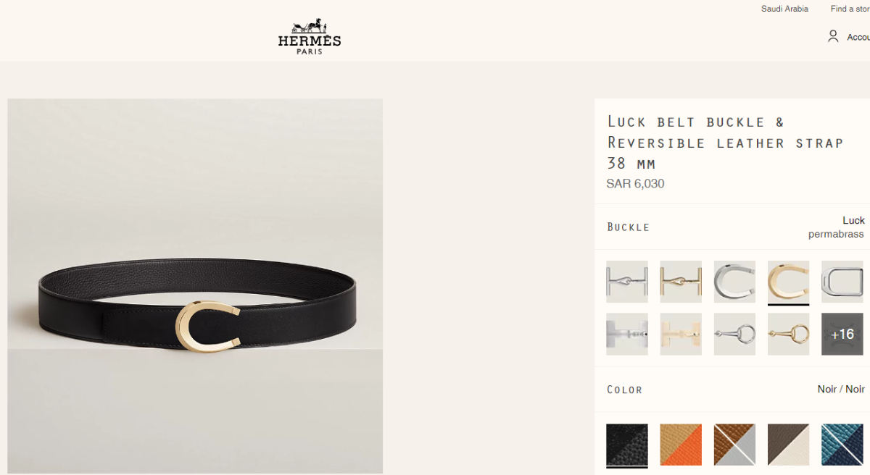
Task: Select the silver rectangular frame buckle
Action: click(842, 282)
